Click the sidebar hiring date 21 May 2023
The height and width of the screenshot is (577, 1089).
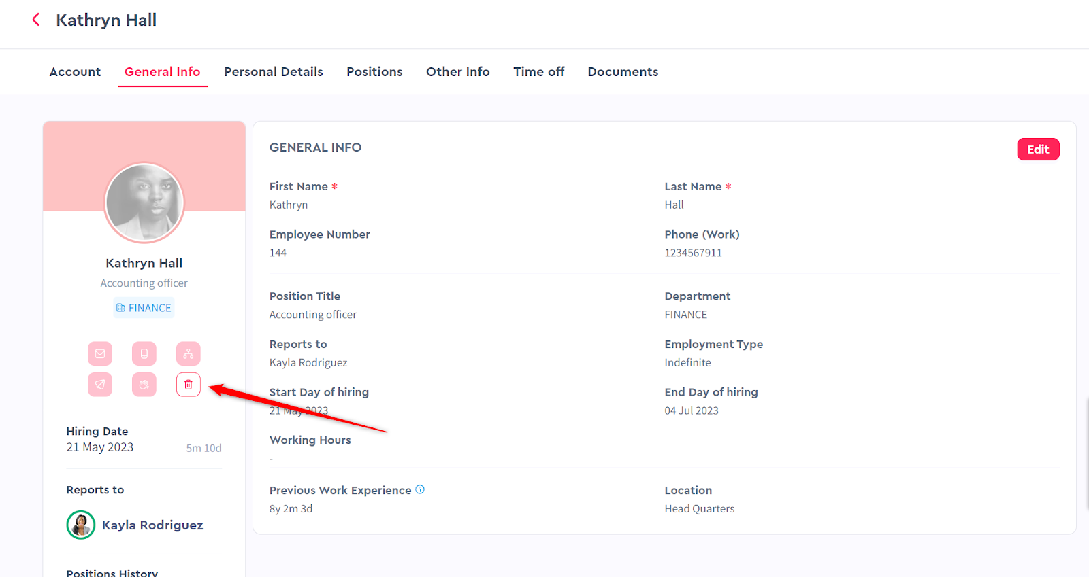click(x=100, y=447)
